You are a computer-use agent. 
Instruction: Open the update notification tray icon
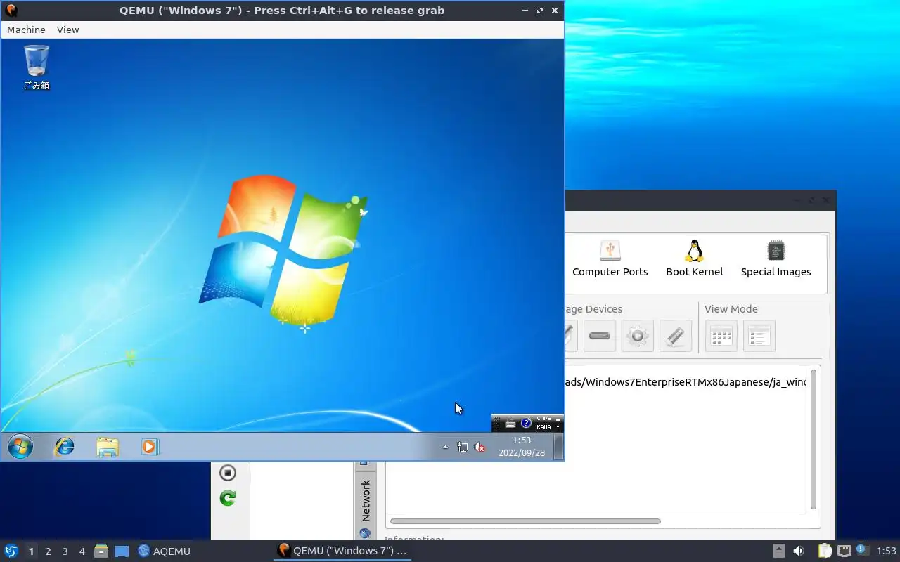[863, 550]
